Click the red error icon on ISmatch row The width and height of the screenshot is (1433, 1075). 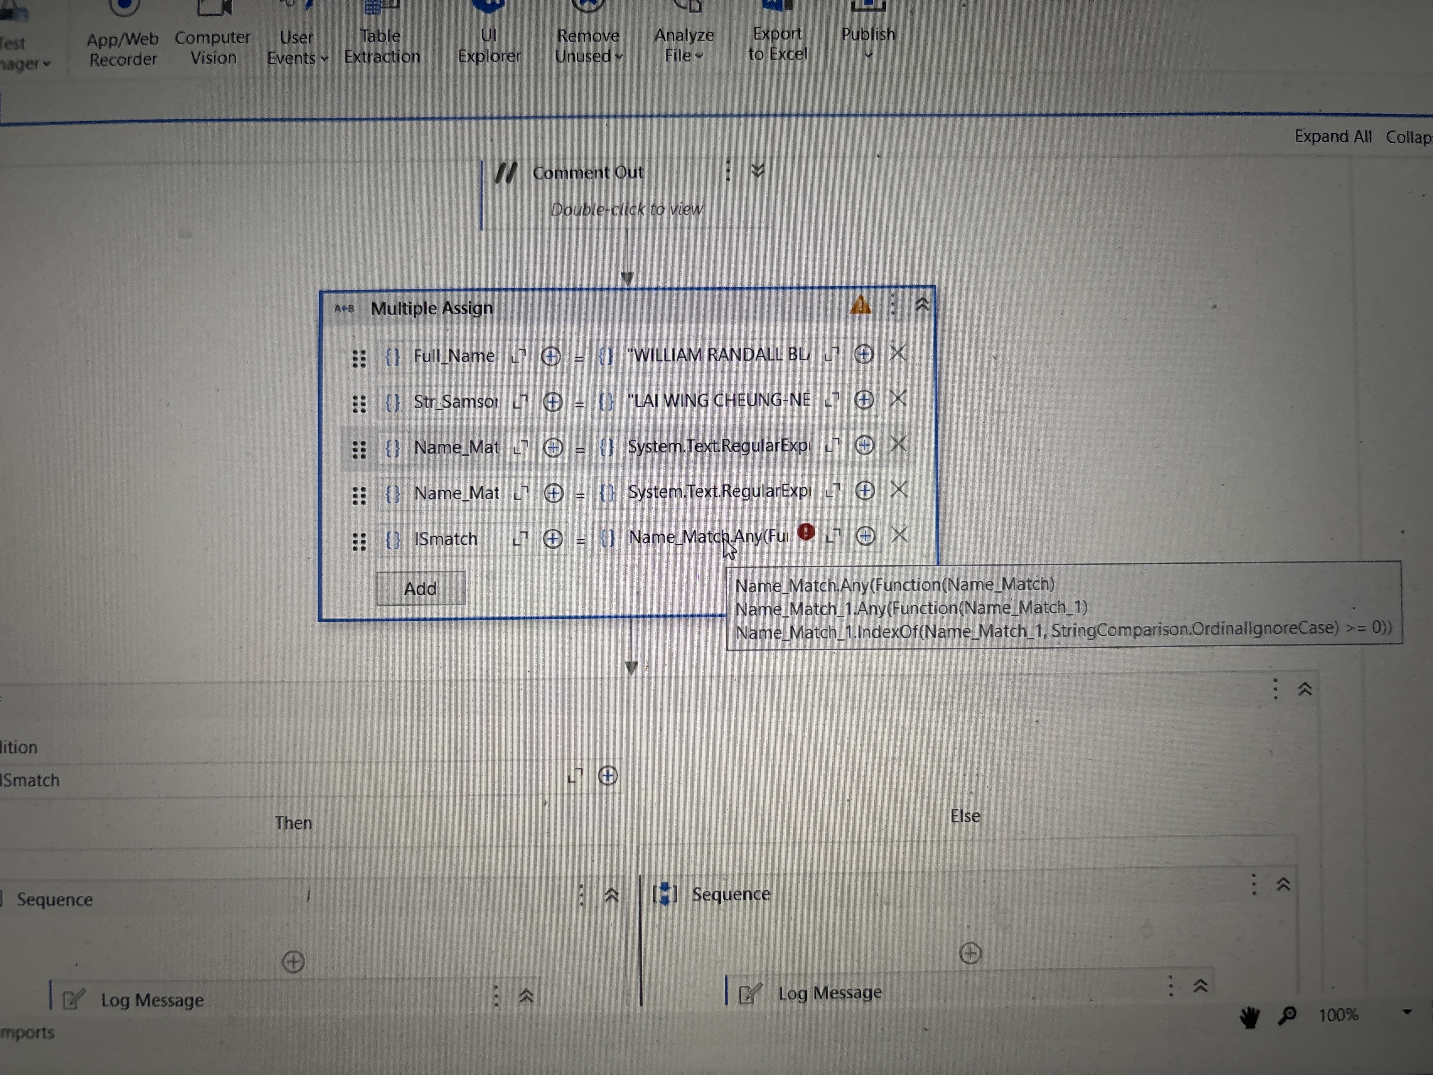pyautogui.click(x=806, y=533)
